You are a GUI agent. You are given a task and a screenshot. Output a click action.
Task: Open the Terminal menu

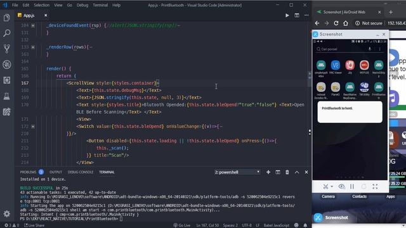(x=100, y=5)
